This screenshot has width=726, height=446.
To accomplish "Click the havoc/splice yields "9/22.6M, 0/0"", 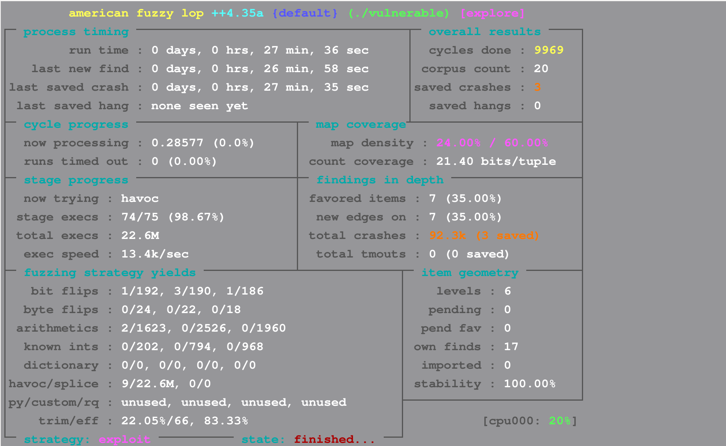I will (166, 384).
